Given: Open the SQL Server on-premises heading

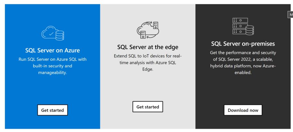Looking at the screenshot, I should 243,43.
